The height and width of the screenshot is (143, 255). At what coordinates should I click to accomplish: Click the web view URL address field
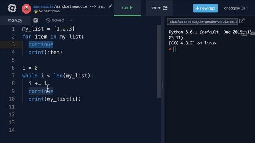tap(202, 21)
